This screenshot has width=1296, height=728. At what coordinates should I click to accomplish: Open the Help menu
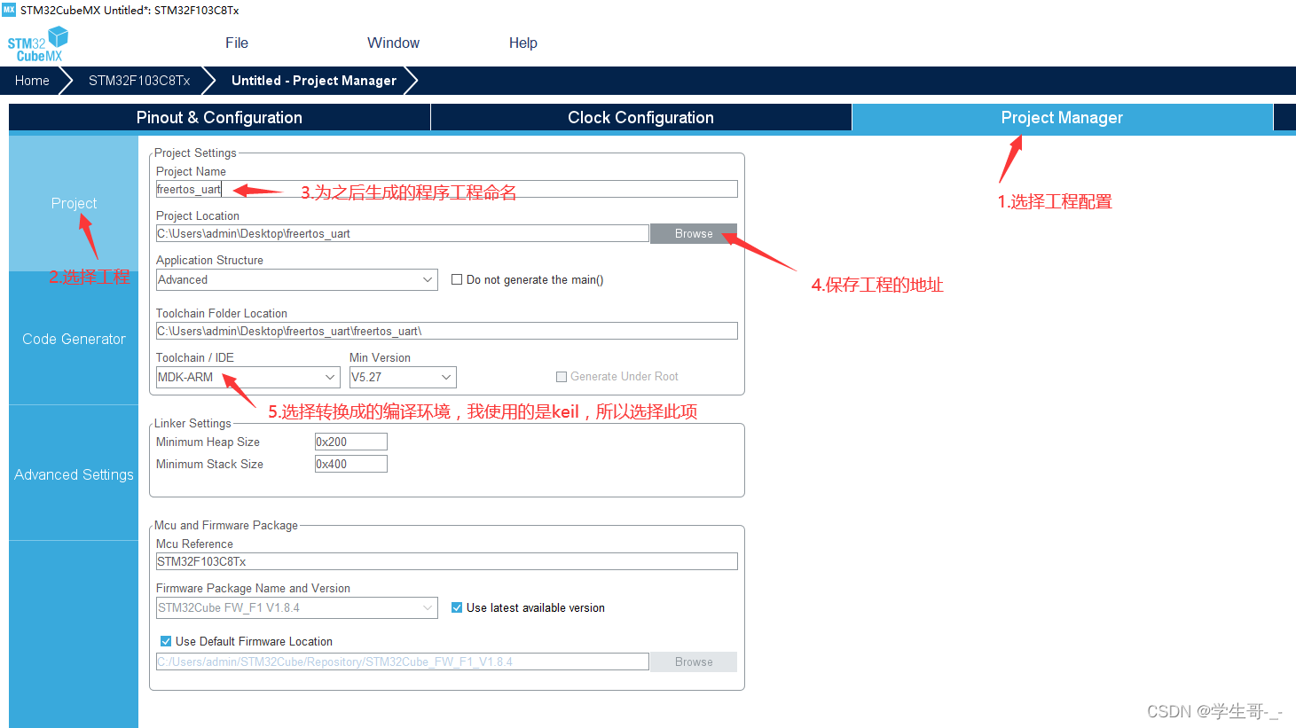[x=523, y=43]
